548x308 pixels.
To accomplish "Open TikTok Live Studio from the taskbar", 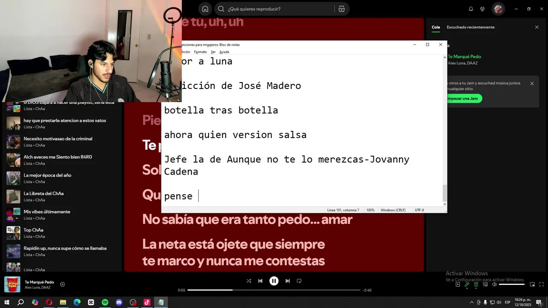I will click(x=147, y=302).
